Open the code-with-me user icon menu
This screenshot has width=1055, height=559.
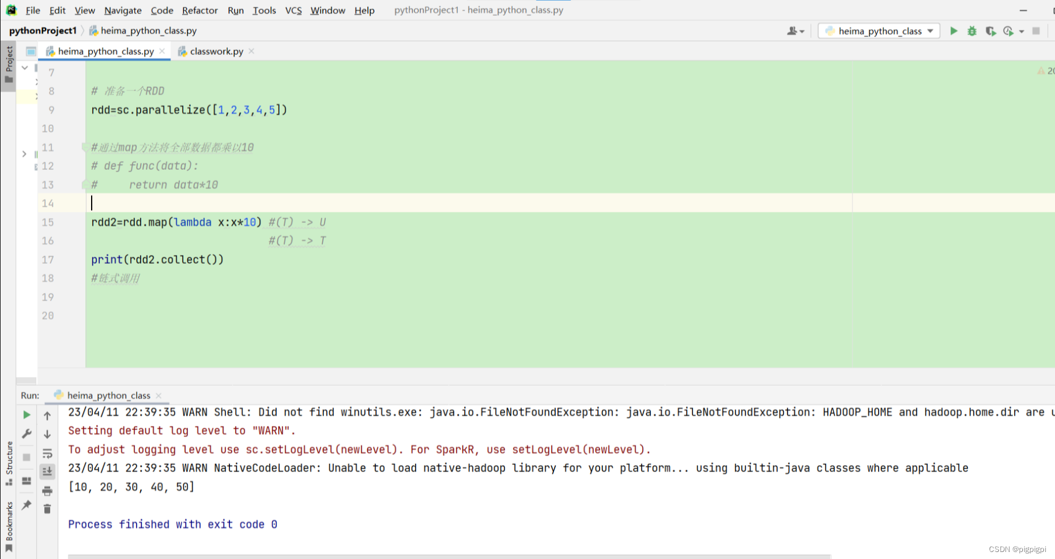point(795,31)
